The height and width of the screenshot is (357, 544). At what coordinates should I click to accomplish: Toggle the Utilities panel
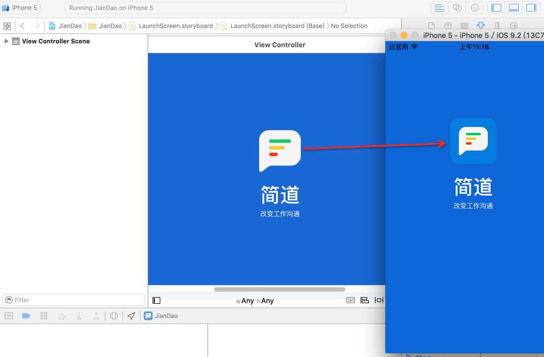pyautogui.click(x=531, y=8)
